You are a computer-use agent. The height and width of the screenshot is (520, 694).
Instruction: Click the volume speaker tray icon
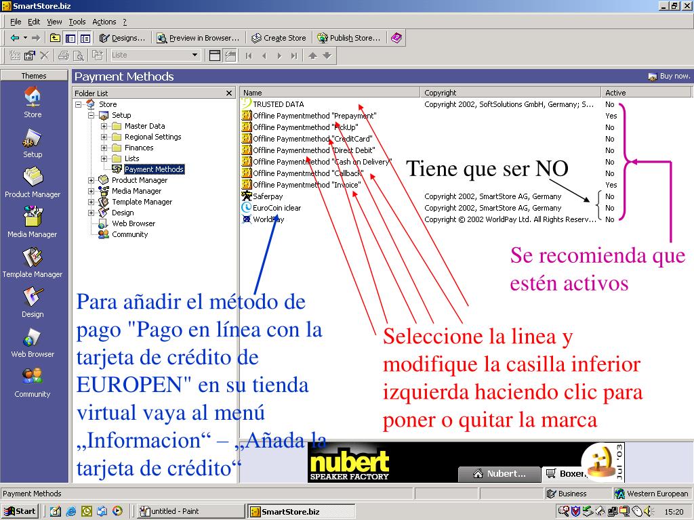647,511
